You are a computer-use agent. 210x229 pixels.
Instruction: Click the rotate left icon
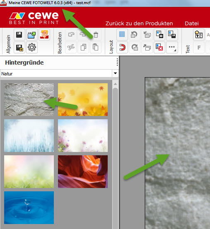point(135,35)
